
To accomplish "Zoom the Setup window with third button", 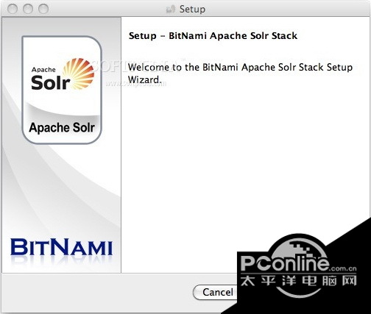I will coord(43,9).
